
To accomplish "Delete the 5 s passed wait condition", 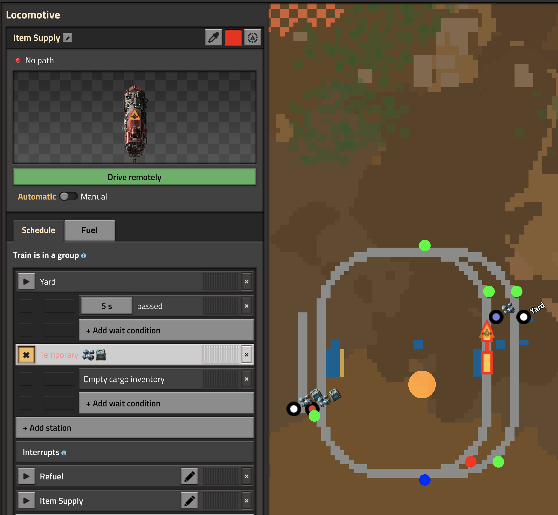I will (247, 306).
